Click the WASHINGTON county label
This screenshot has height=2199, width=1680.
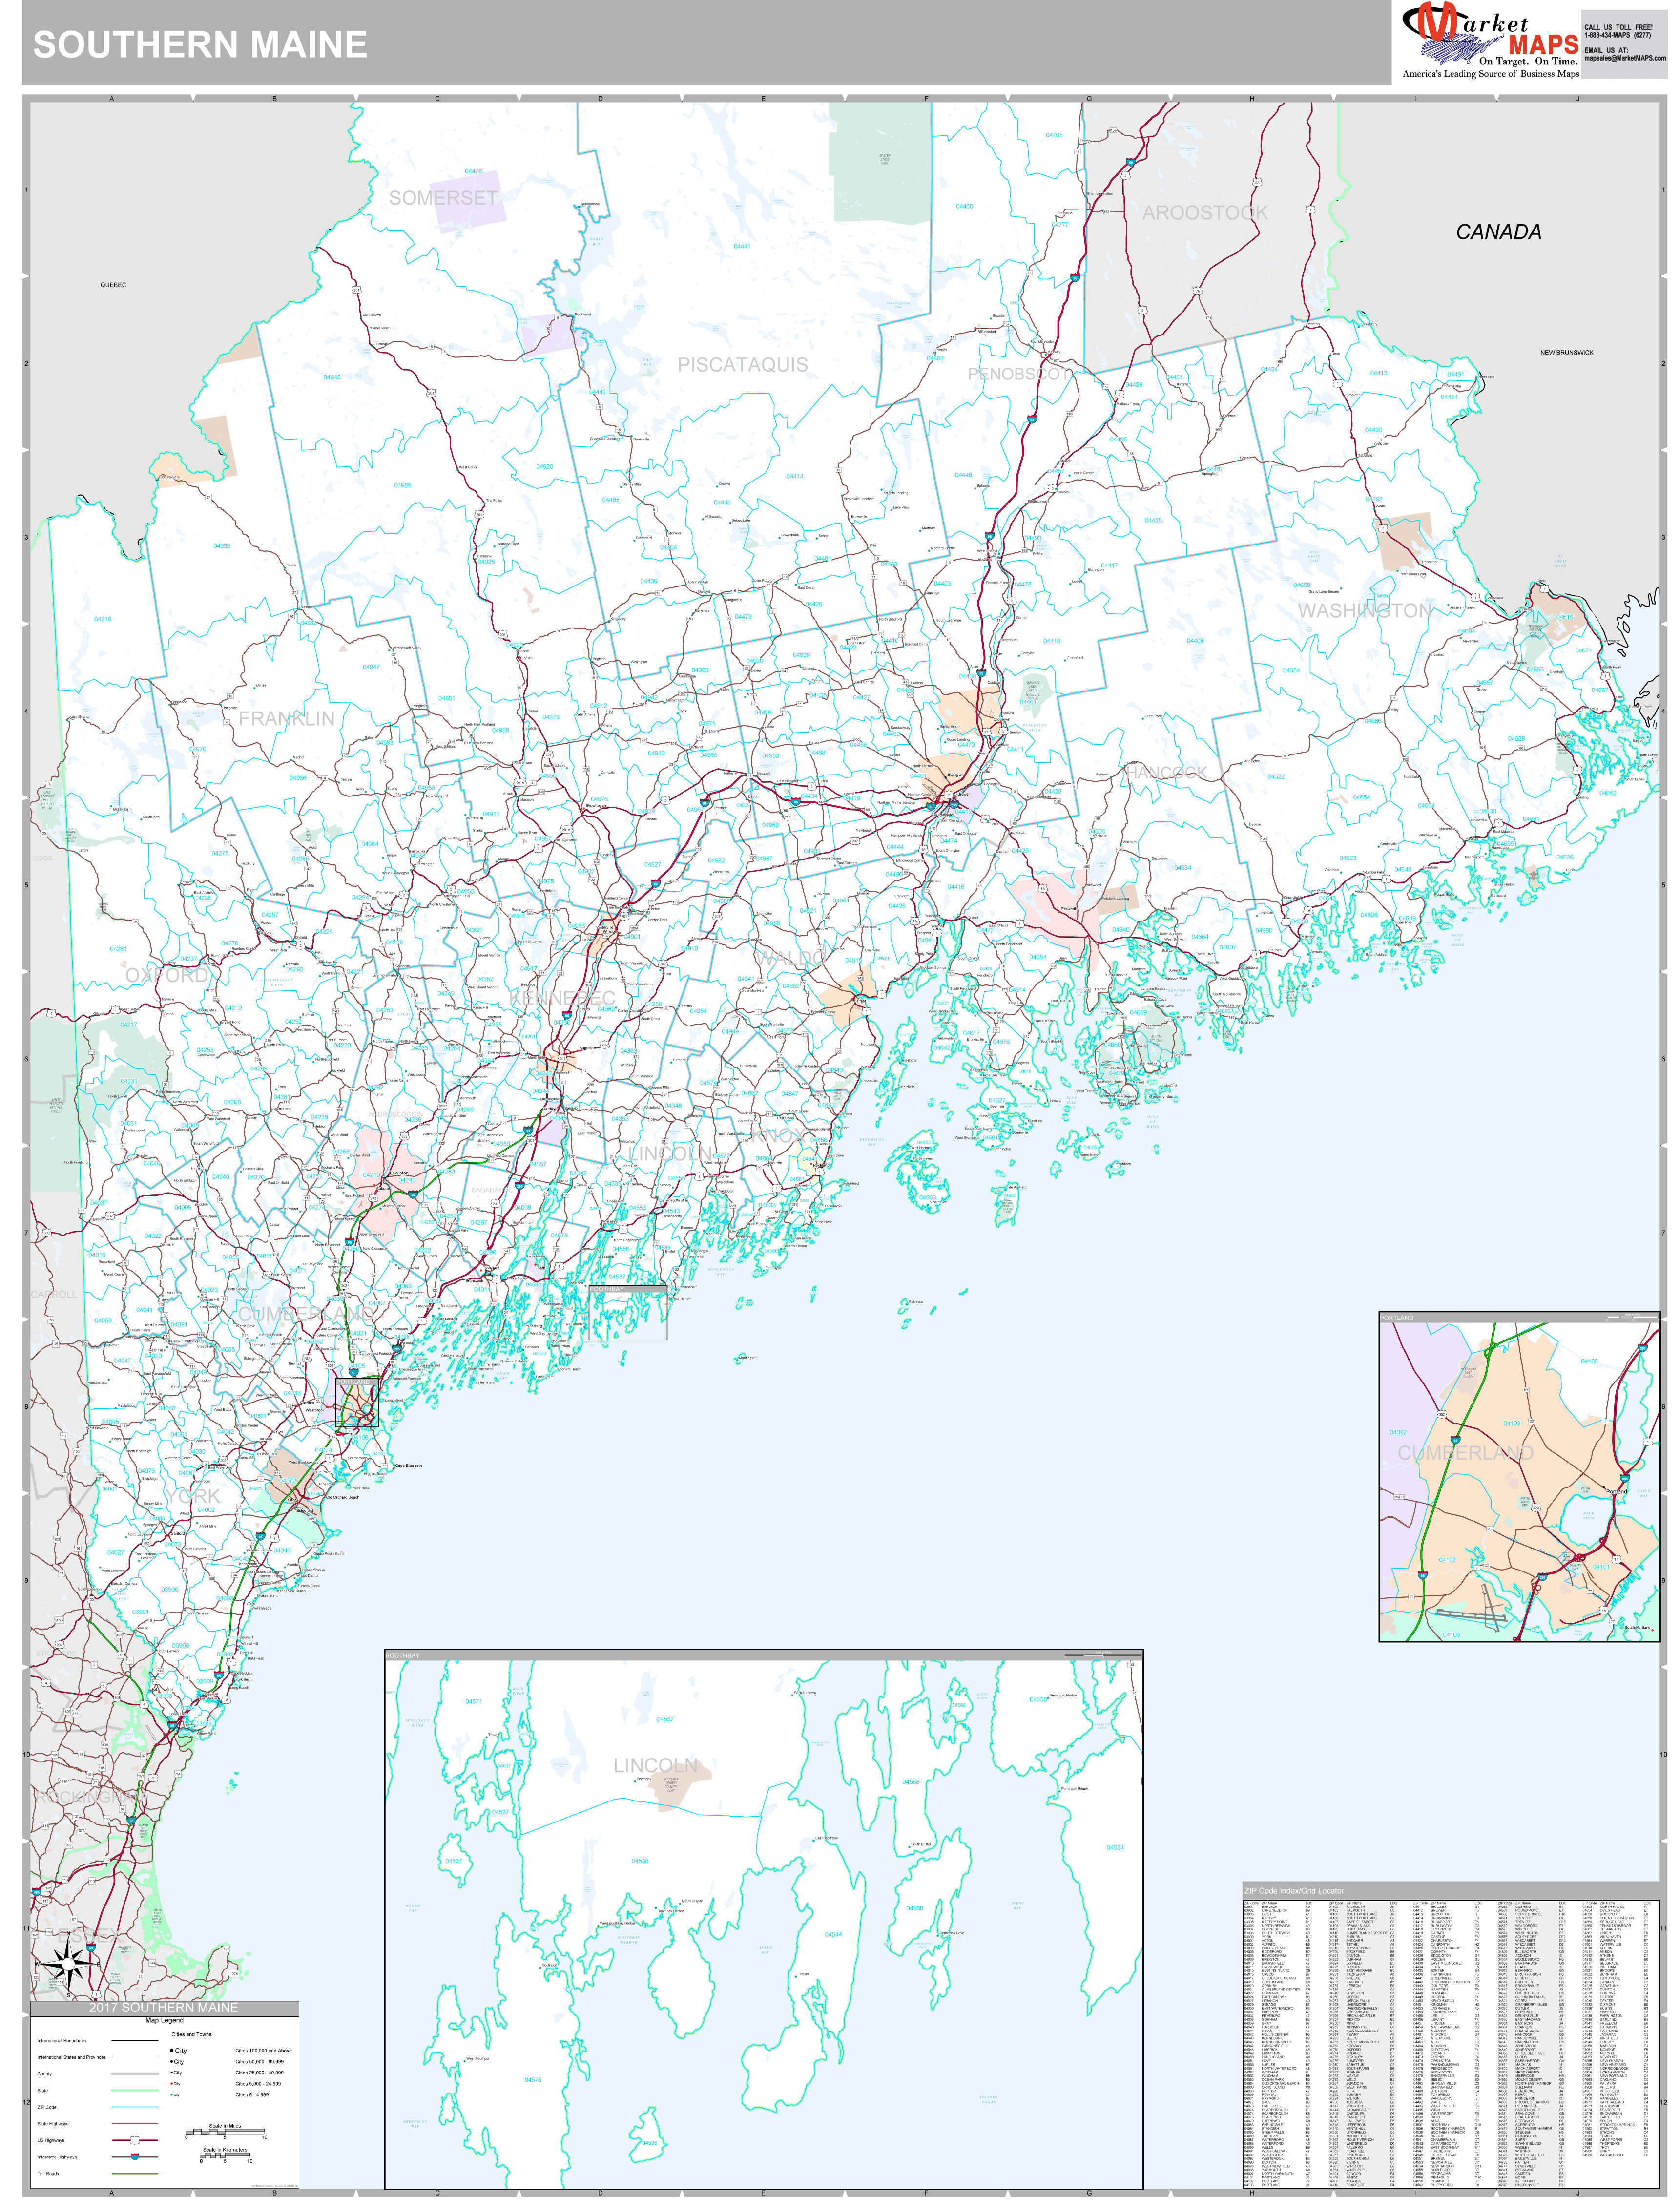[x=1364, y=610]
